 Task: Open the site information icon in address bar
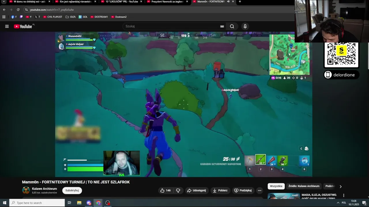(26, 9)
